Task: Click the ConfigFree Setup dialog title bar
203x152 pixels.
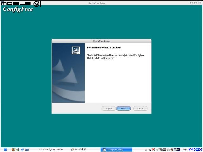Action: tap(101, 41)
